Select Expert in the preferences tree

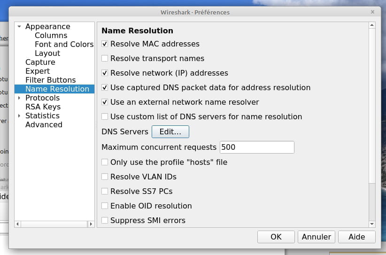click(x=38, y=71)
